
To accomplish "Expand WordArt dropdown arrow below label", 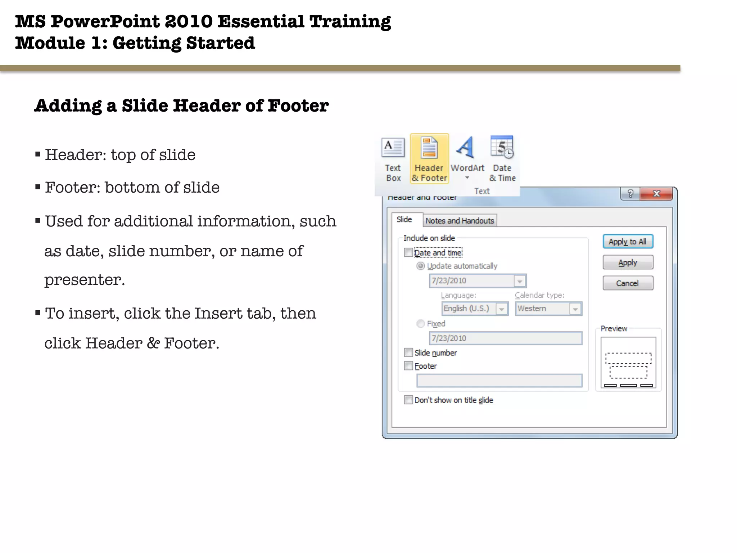I will pyautogui.click(x=467, y=178).
